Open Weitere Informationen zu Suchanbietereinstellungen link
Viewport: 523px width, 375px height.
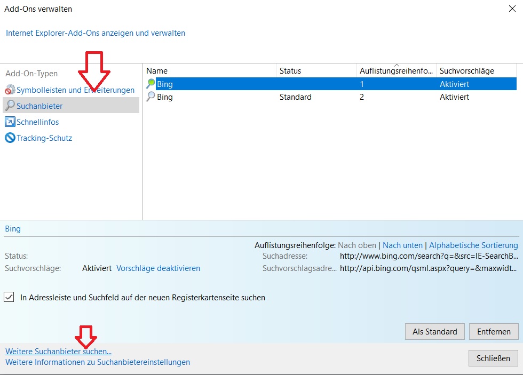[98, 362]
